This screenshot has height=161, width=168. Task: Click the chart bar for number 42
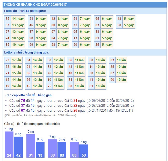coord(18,147)
